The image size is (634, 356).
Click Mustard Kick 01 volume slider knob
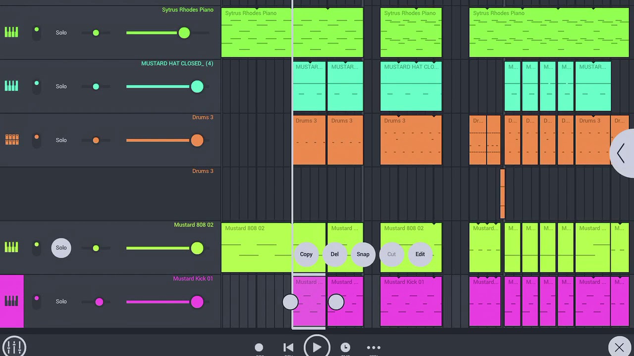[x=197, y=302]
